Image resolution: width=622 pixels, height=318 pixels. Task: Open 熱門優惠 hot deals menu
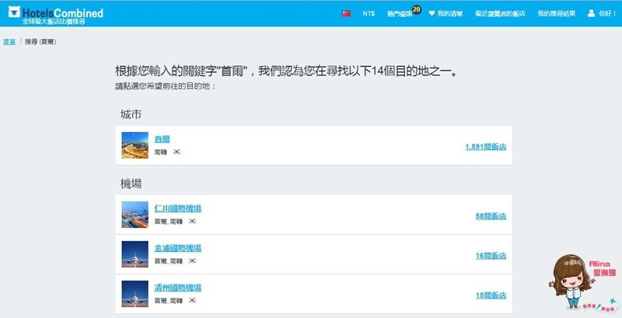(400, 14)
